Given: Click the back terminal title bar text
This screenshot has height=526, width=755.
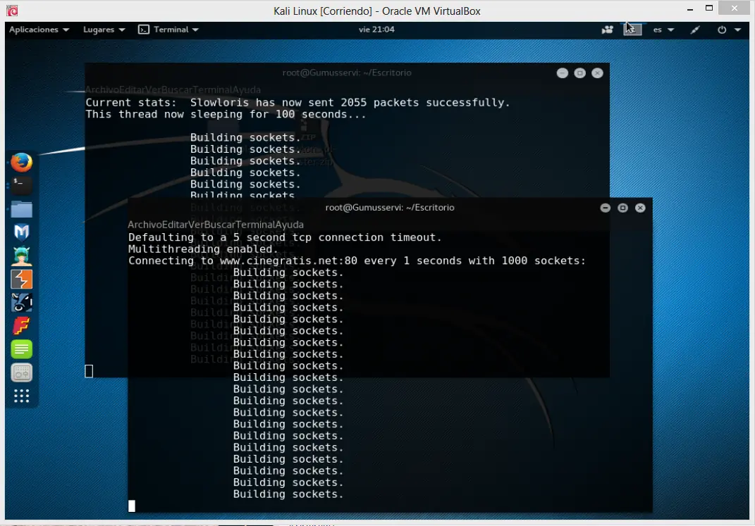Looking at the screenshot, I should (347, 73).
